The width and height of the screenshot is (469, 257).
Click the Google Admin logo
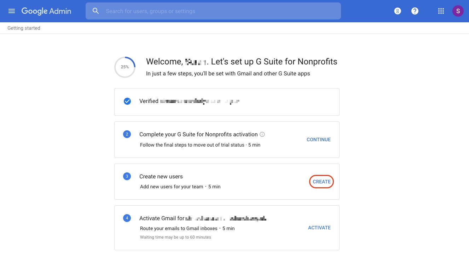tap(46, 11)
